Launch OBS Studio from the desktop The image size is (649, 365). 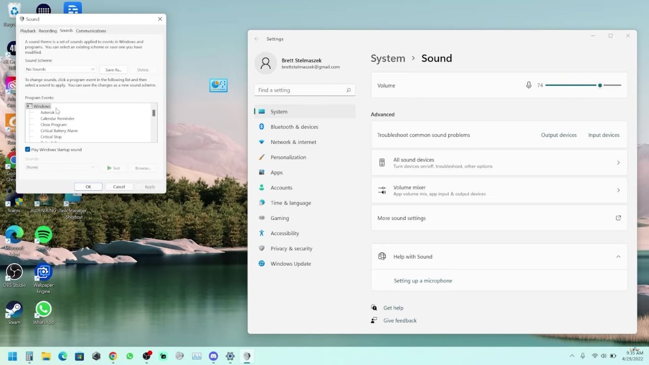tap(14, 271)
